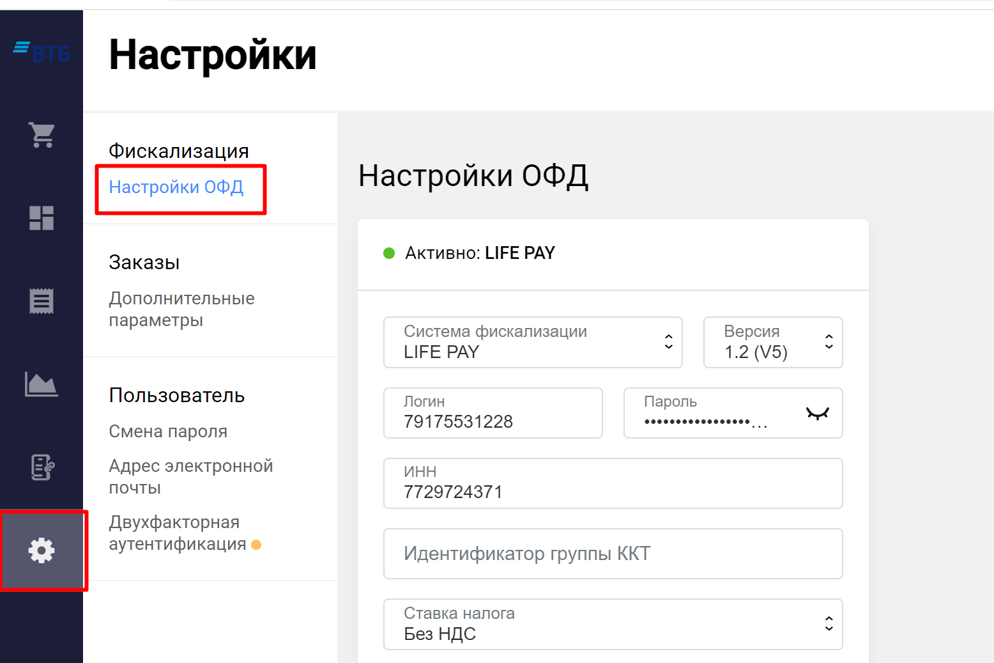Open Дополнительные параметры link
Image resolution: width=994 pixels, height=663 pixels.
coord(181,309)
